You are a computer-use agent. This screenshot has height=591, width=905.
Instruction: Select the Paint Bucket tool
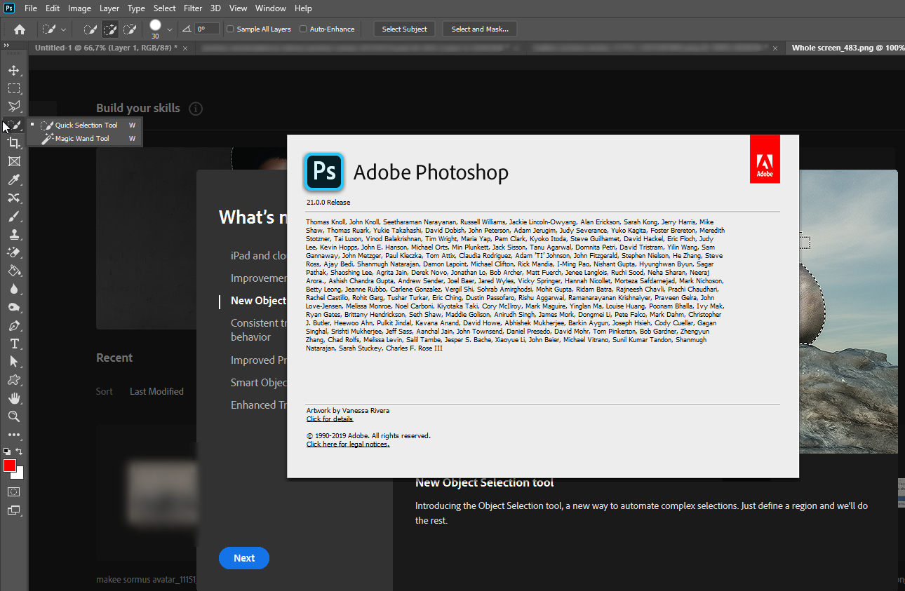pyautogui.click(x=13, y=271)
